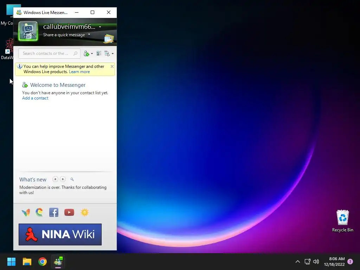The image size is (360, 270).
Task: Open the network status tray icon
Action: (x=307, y=262)
